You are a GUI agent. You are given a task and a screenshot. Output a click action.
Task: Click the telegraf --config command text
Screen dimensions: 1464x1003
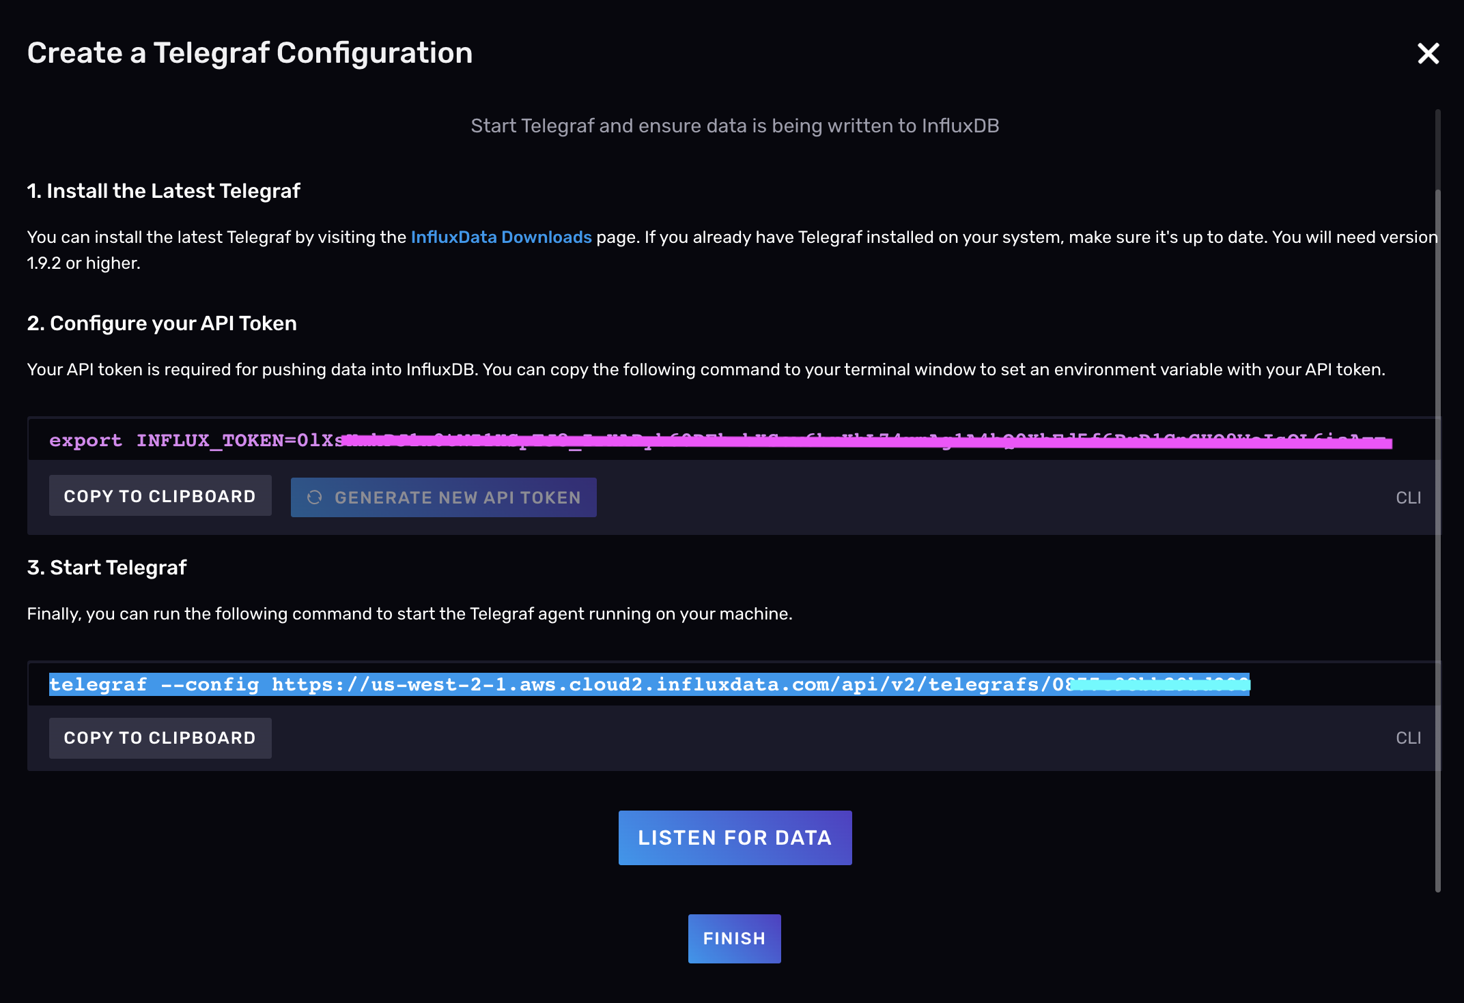pos(649,684)
